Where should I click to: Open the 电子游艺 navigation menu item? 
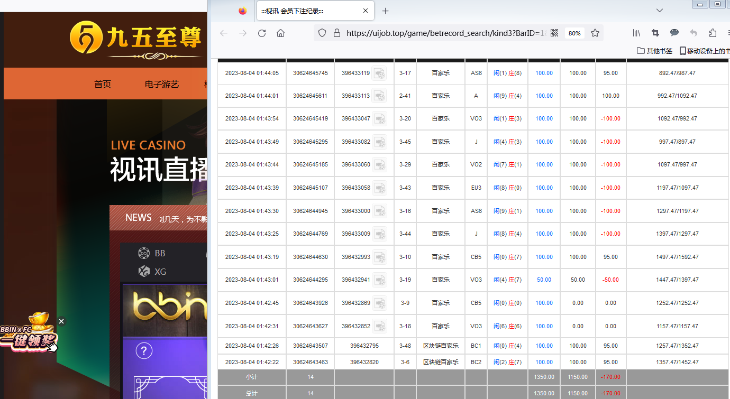(x=162, y=84)
